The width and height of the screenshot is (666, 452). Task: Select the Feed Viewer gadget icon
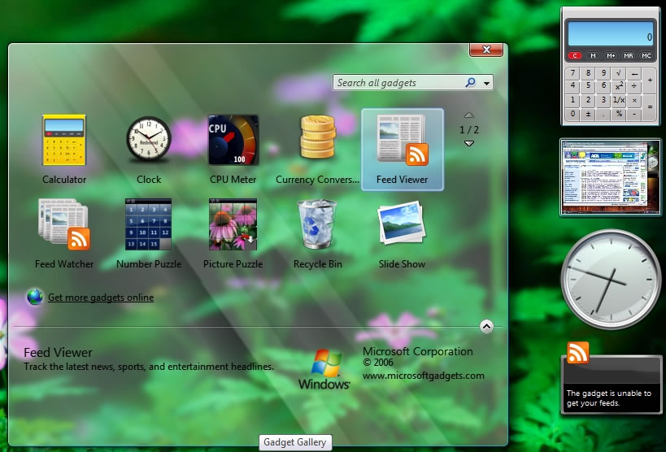click(x=402, y=140)
